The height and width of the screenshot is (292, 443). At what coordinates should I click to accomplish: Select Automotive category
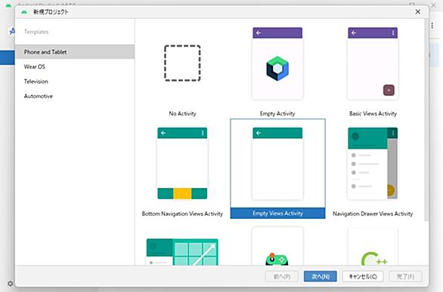75,96
